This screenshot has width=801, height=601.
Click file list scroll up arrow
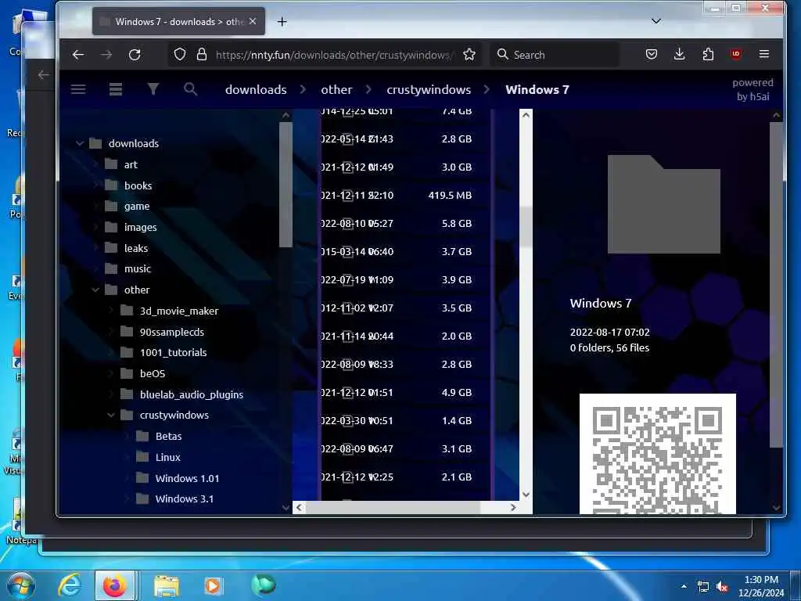[526, 115]
